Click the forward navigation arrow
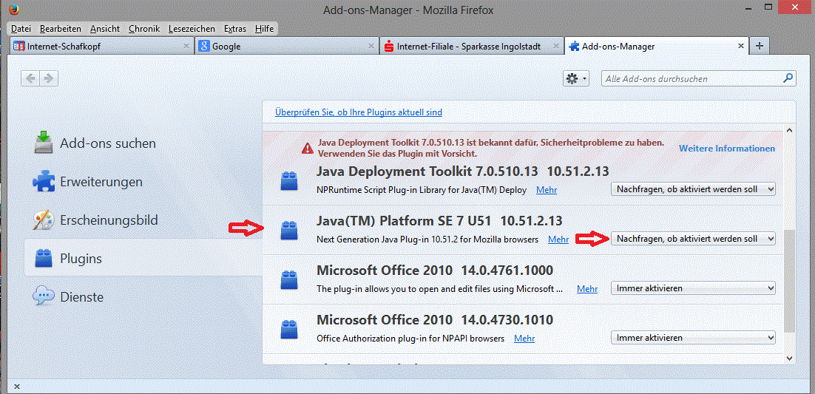Image resolution: width=815 pixels, height=394 pixels. [49, 78]
